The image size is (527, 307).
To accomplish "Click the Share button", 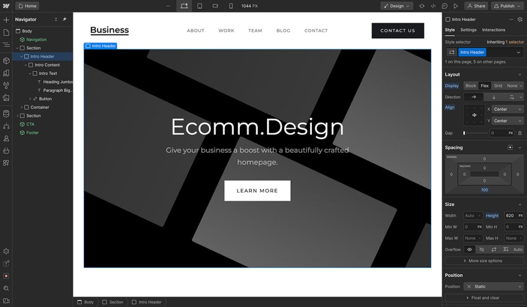I will 476,6.
